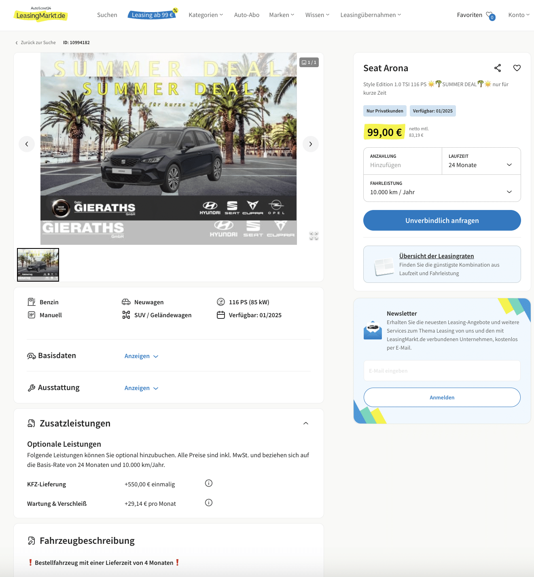Click the Leasingraten overview table icon

click(384, 267)
